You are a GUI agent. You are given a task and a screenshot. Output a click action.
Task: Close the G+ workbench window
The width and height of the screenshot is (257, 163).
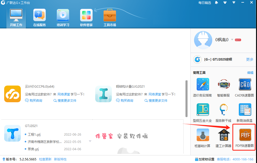(252, 2)
